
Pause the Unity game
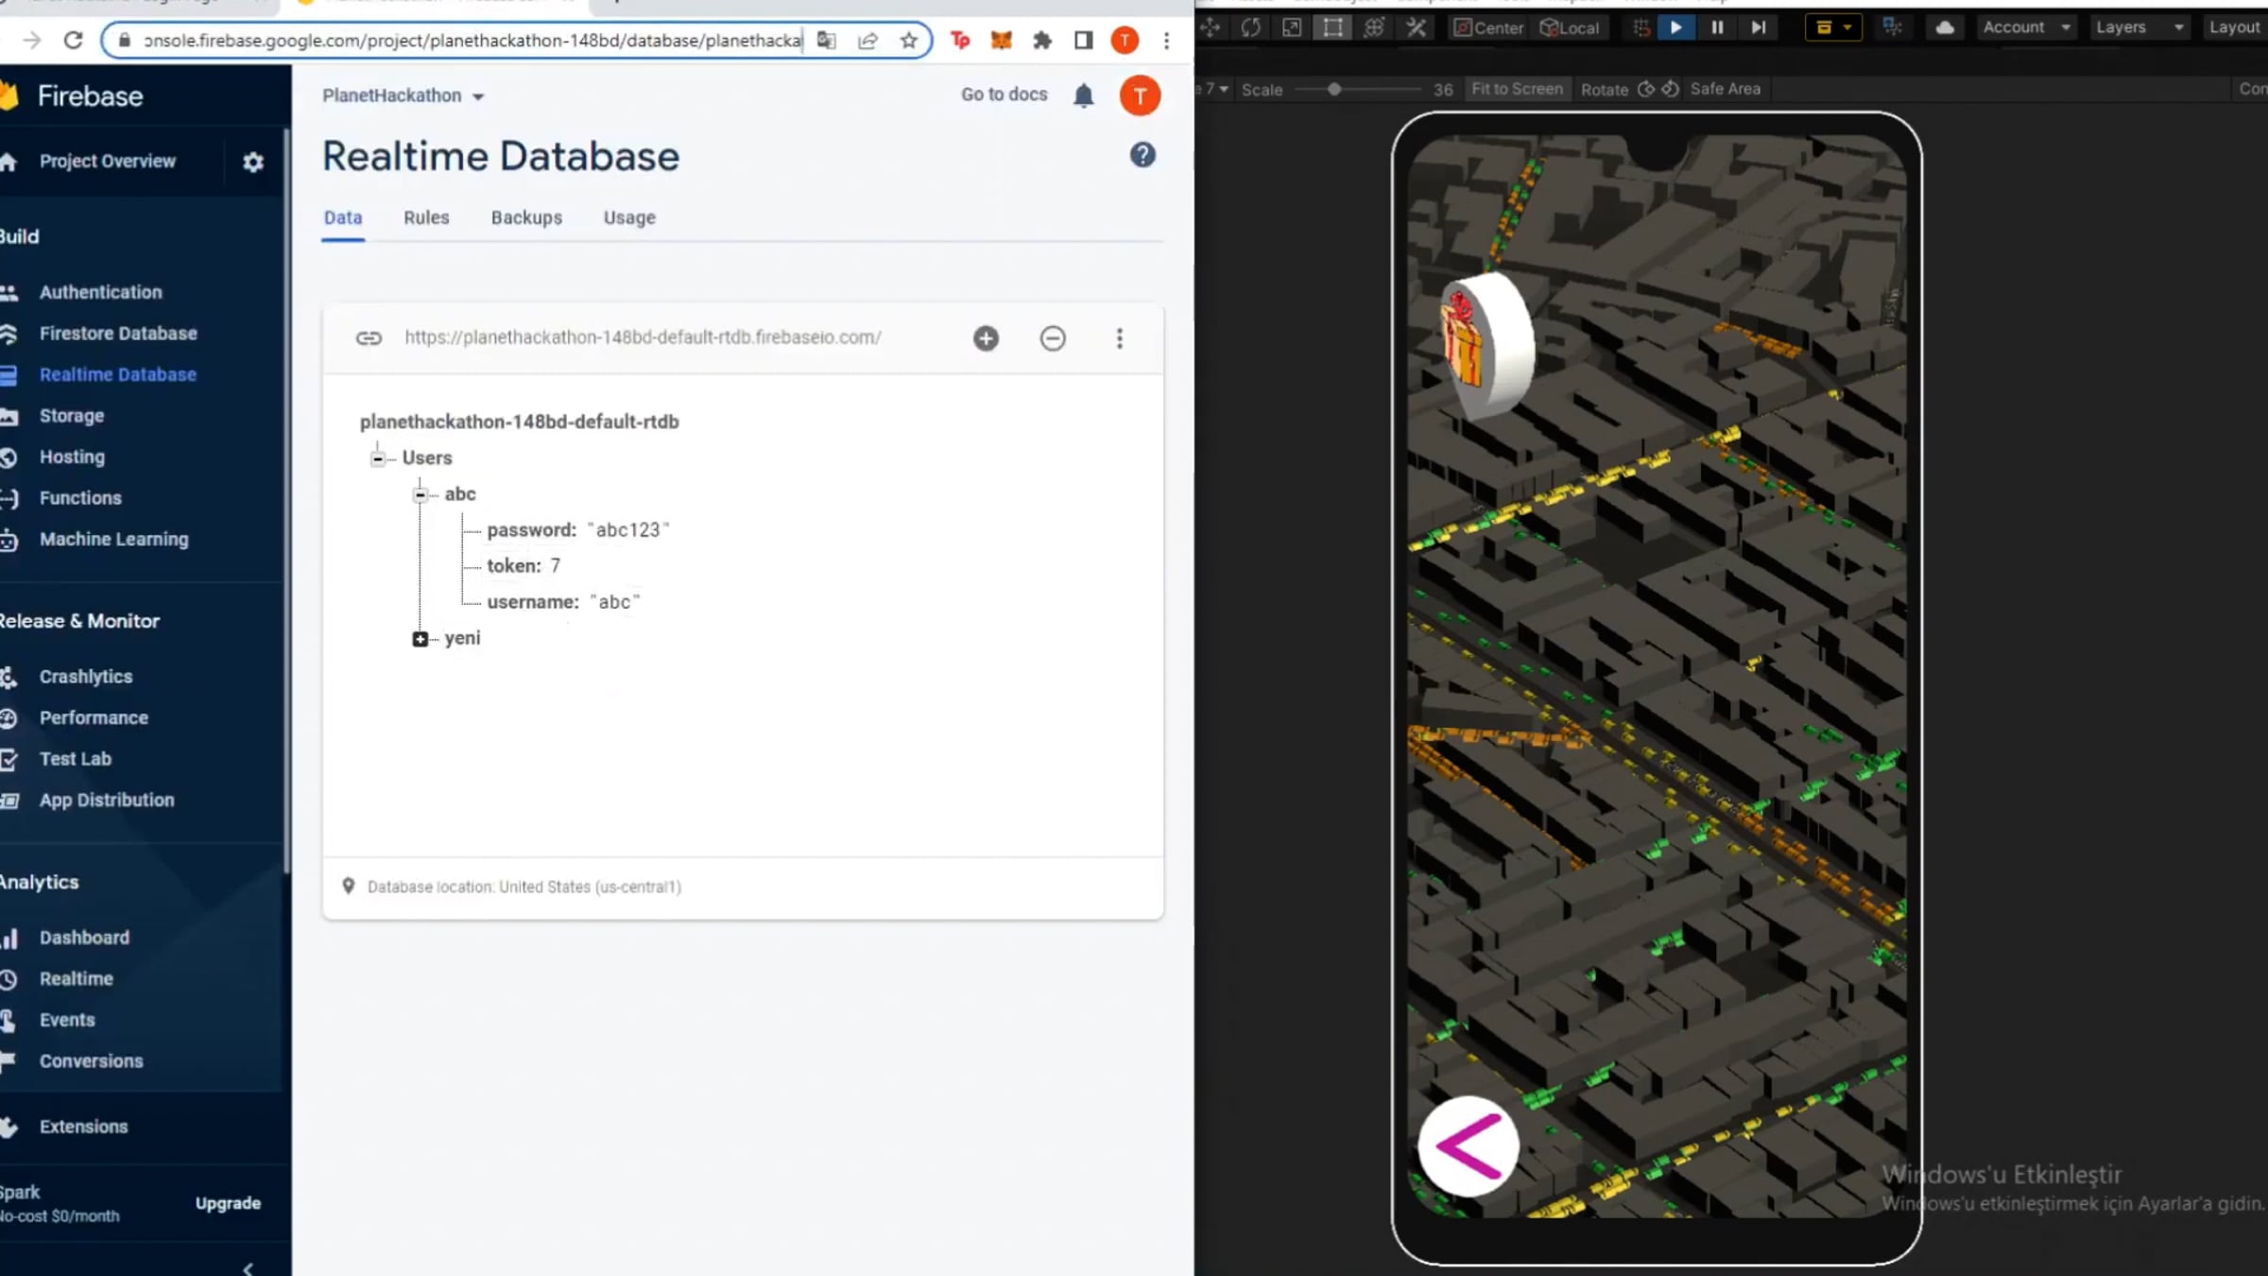(1717, 27)
